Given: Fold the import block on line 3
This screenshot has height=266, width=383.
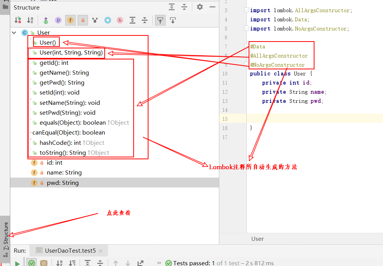Looking at the screenshot, I should click(x=246, y=10).
